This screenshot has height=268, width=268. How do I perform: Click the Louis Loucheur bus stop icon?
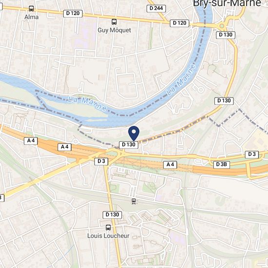tap(108, 228)
